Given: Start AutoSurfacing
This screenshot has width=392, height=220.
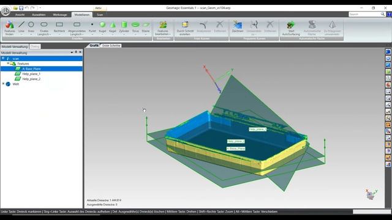Looking at the screenshot, I should [x=291, y=28].
